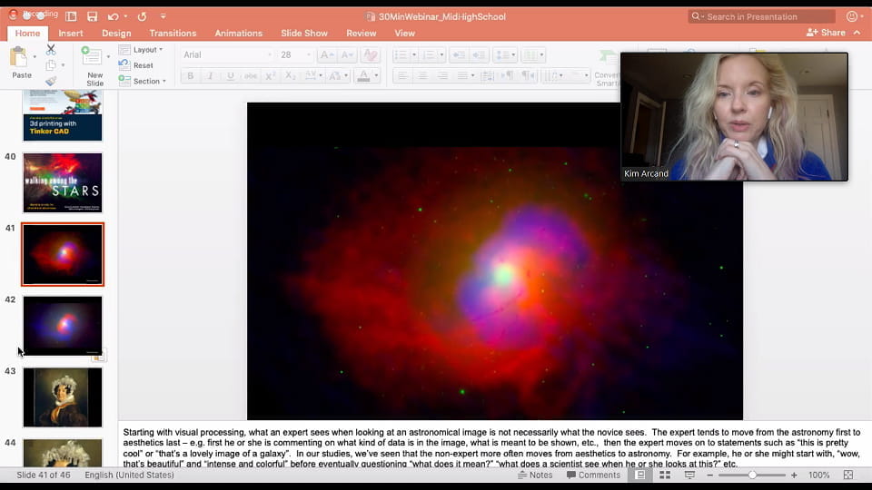Screen dimensions: 872x490
Task: Collapse the ribbon with the chevron
Action: (857, 33)
